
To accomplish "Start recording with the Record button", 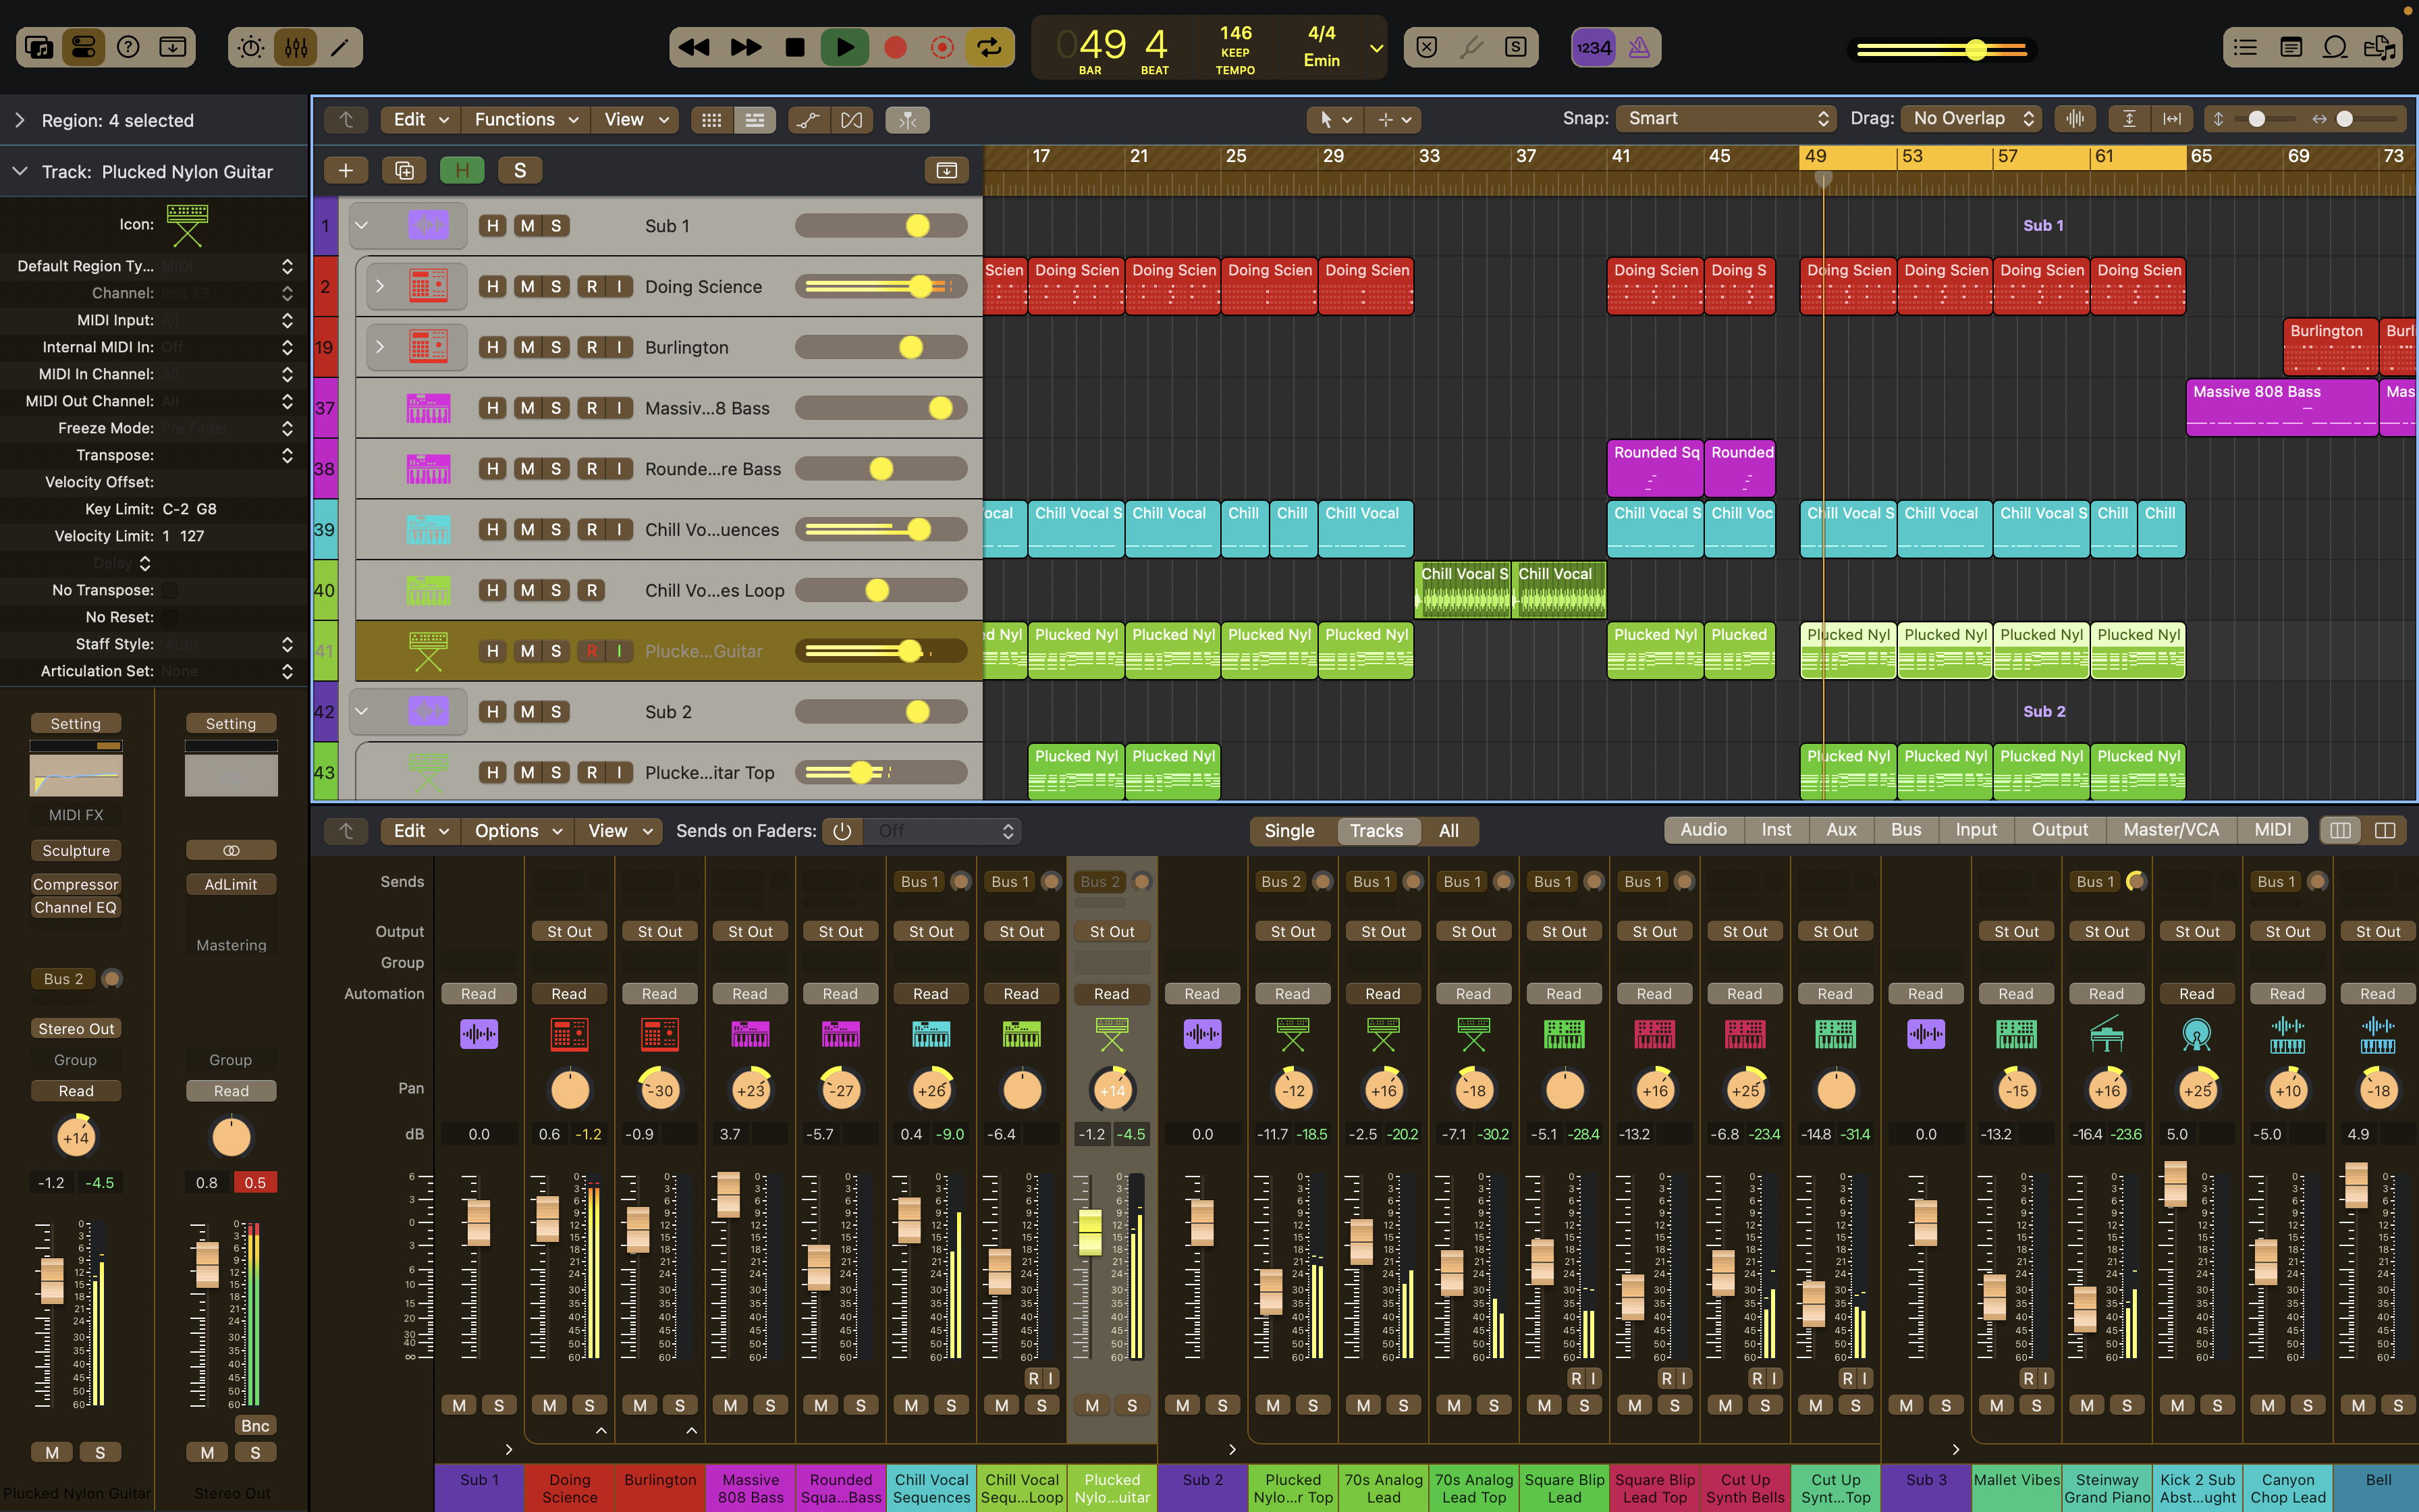I will point(896,47).
